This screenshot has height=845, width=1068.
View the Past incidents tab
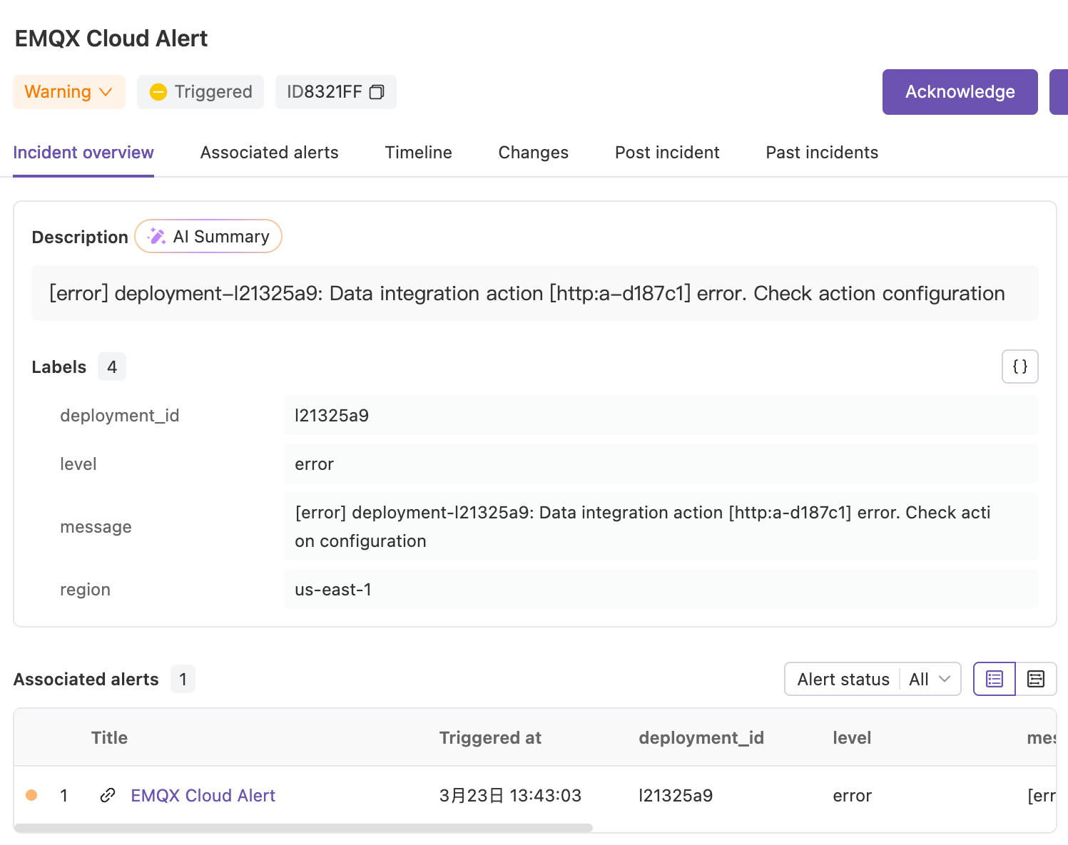pyautogui.click(x=821, y=153)
